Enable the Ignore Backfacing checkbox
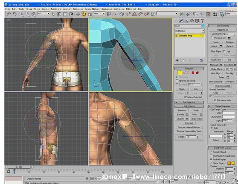238x184 pixels. click(x=177, y=81)
